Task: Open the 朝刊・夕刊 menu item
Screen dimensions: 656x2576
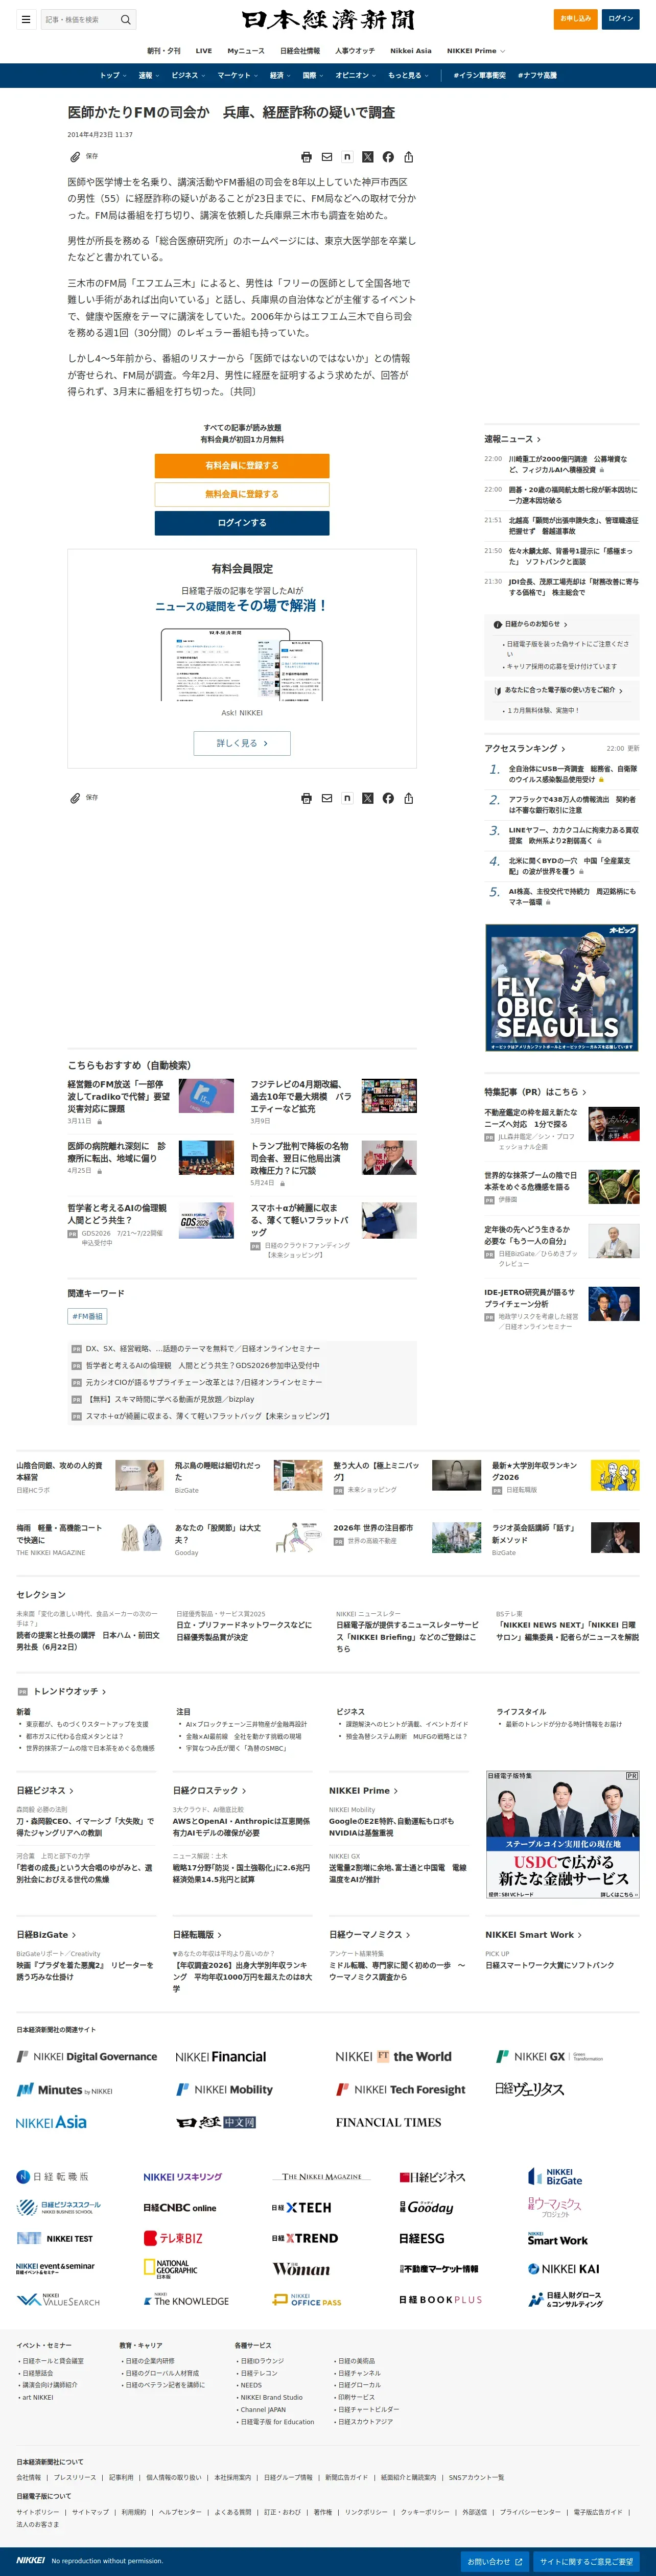Action: (x=164, y=50)
